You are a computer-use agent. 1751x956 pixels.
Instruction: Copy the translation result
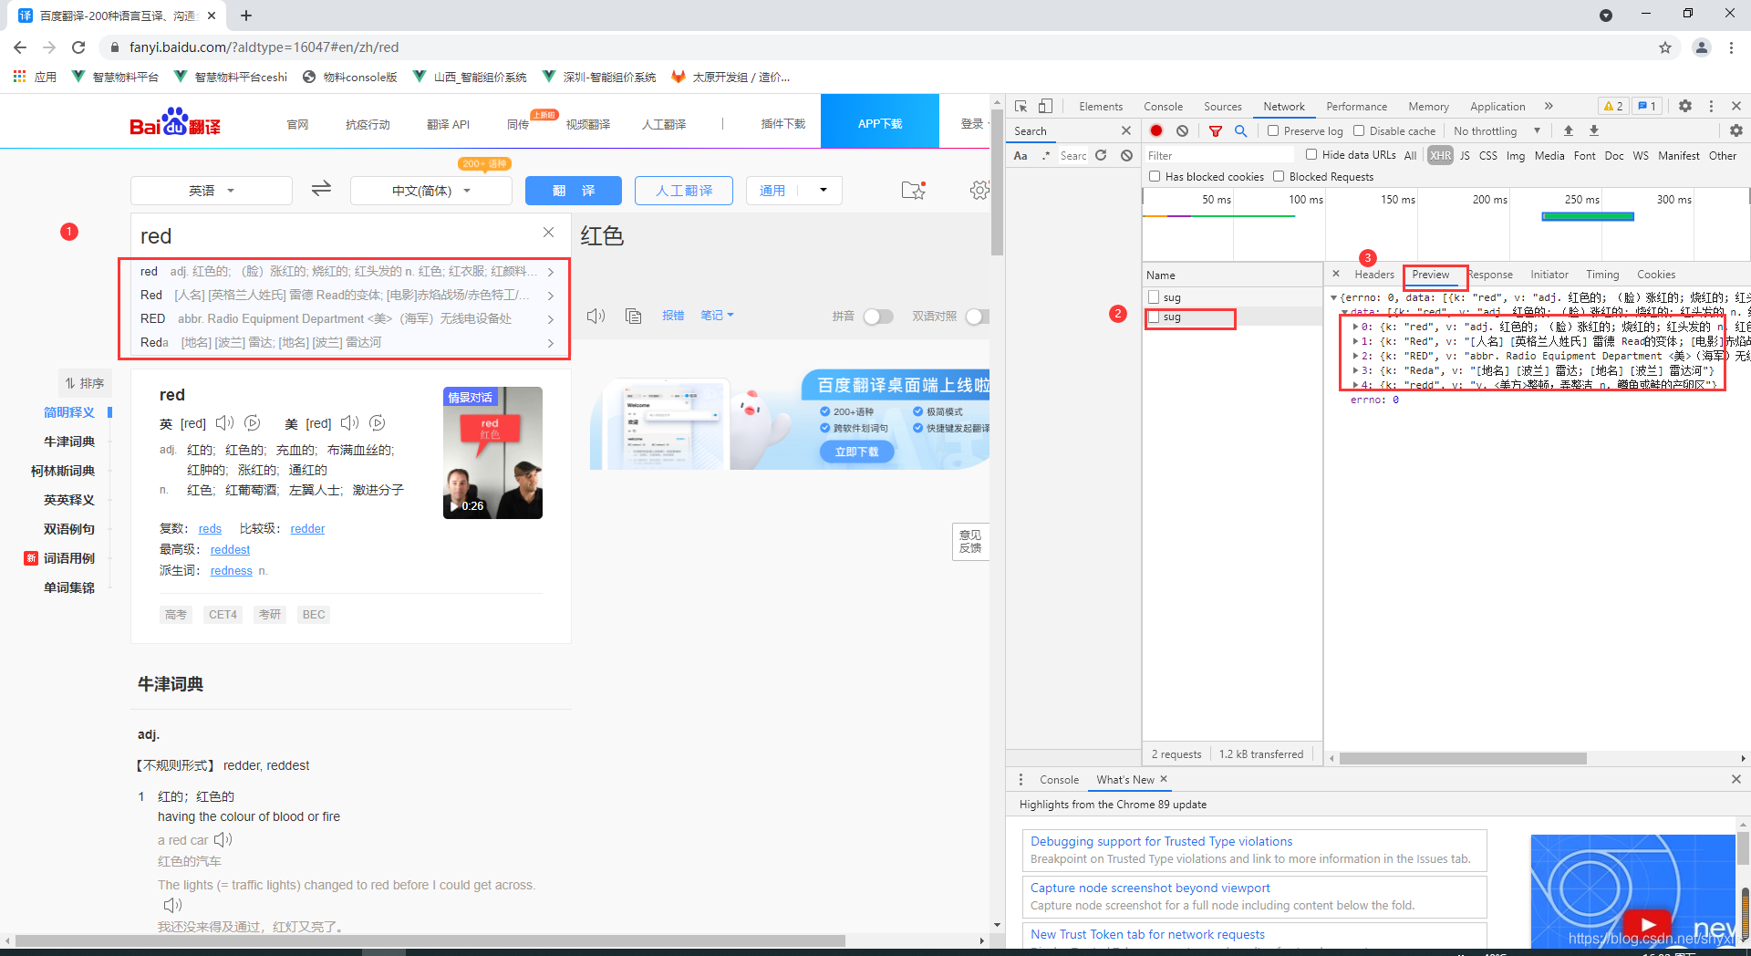point(634,316)
